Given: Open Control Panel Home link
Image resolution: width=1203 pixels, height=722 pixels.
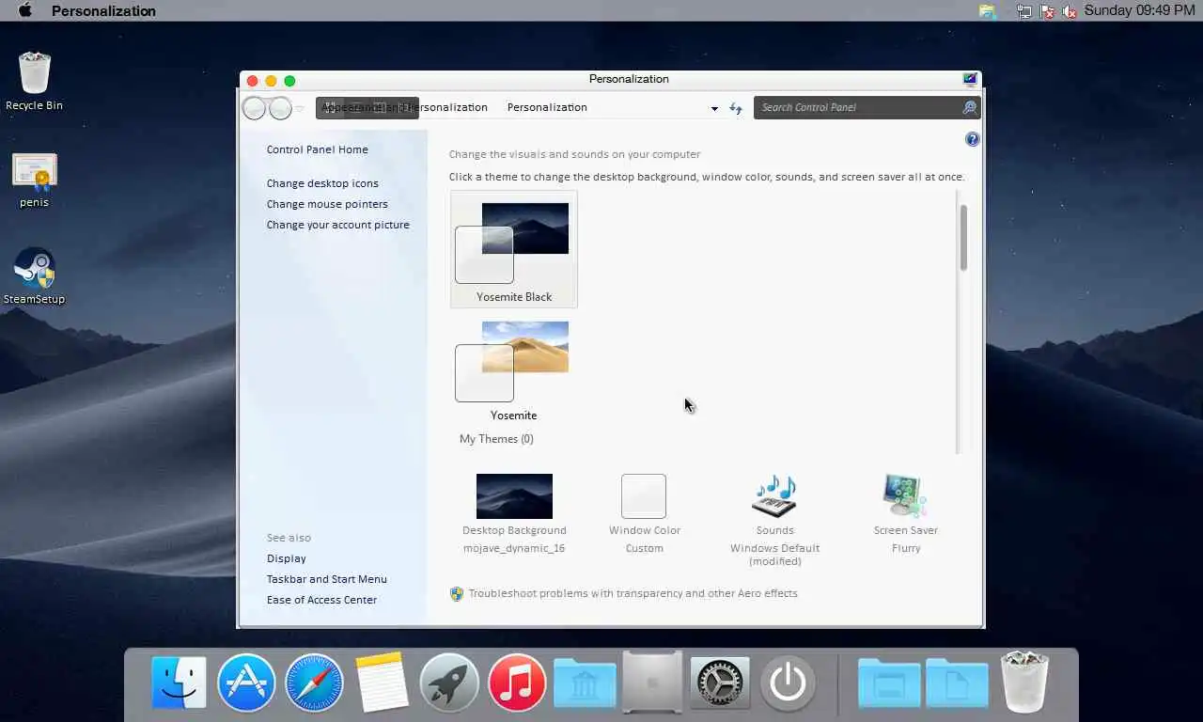Looking at the screenshot, I should 317,149.
